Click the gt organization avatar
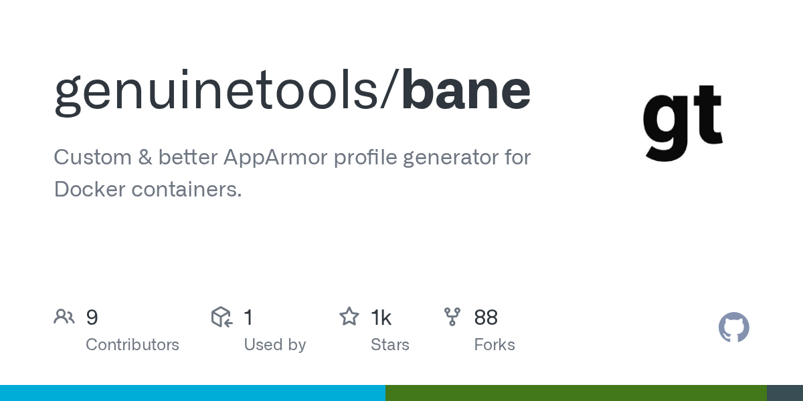 (683, 122)
